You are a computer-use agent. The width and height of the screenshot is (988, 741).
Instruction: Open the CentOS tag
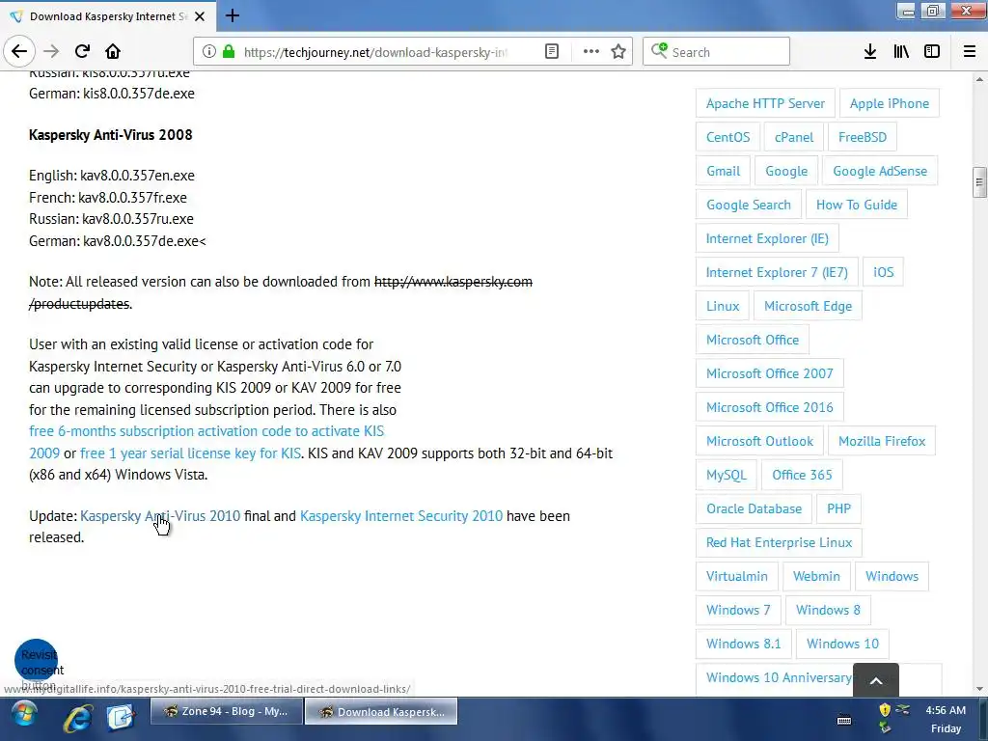pyautogui.click(x=727, y=137)
